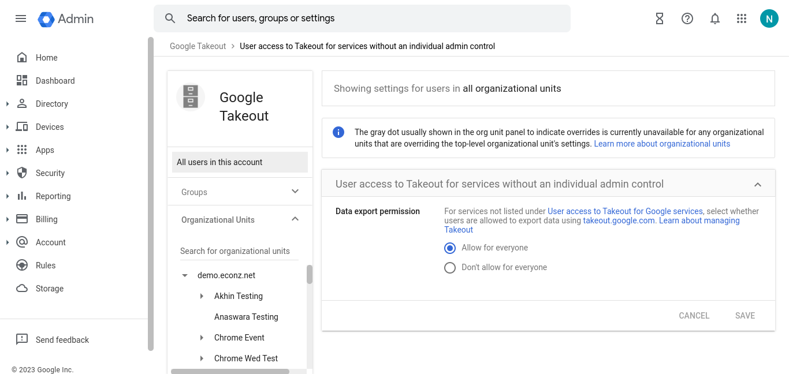Click the Dashboard icon in sidebar
This screenshot has width=789, height=374.
tap(22, 81)
